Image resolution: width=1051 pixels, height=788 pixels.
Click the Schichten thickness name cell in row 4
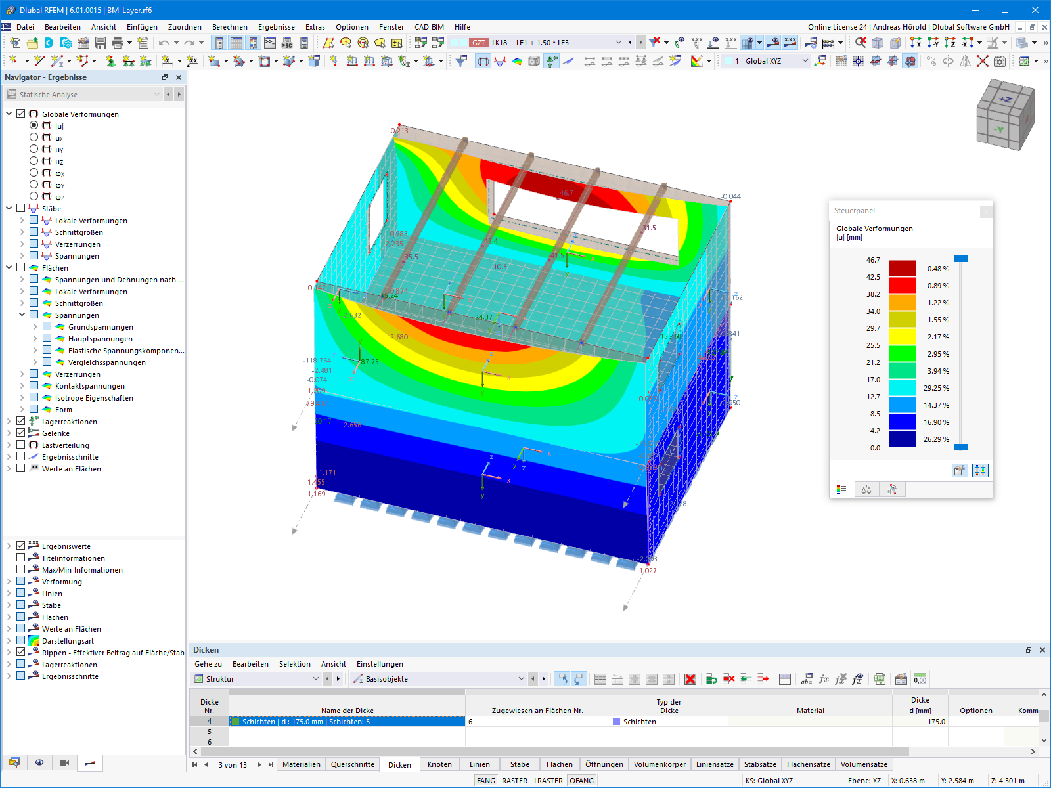point(347,721)
